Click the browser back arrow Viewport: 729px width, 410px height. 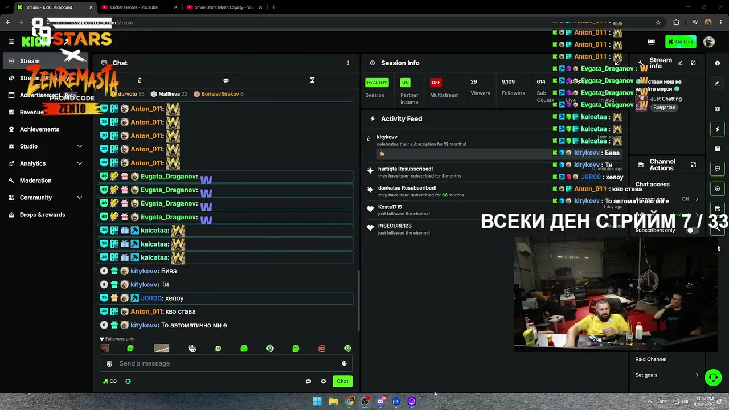click(x=8, y=23)
